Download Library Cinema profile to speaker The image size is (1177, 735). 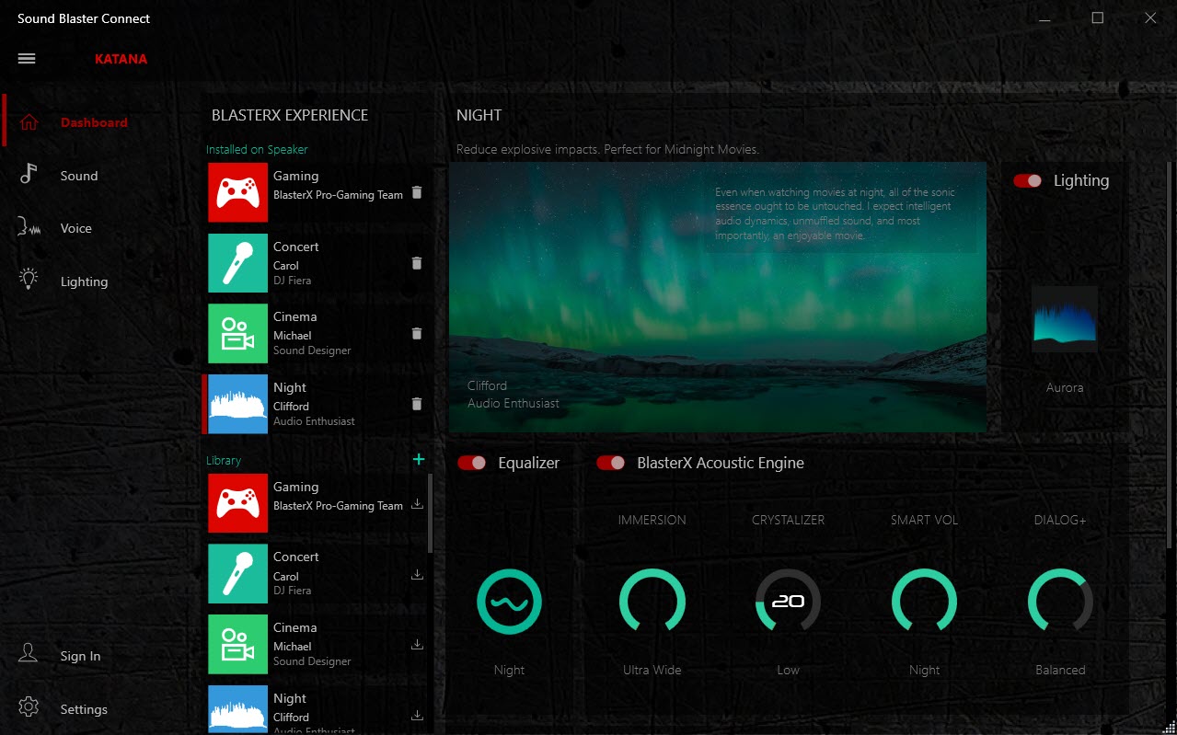[417, 644]
